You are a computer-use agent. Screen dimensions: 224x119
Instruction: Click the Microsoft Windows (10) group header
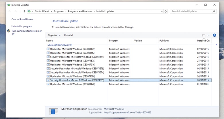point(60,45)
